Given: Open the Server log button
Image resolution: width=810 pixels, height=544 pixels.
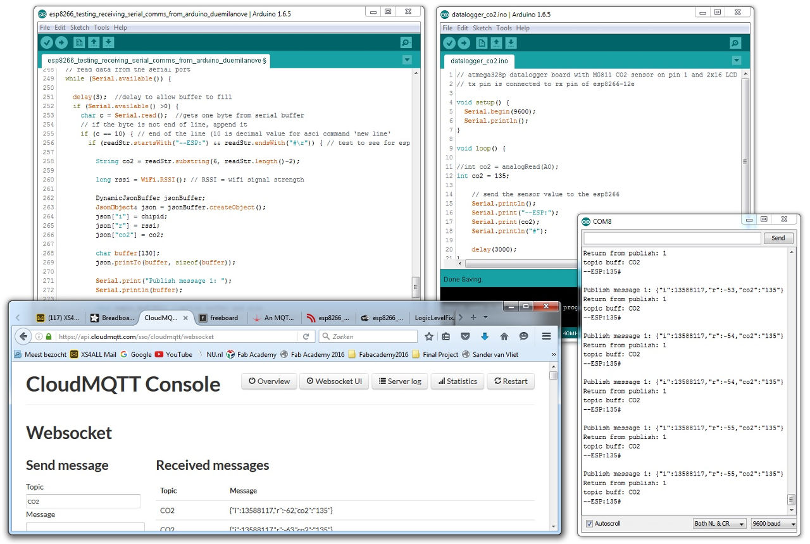Looking at the screenshot, I should (400, 381).
